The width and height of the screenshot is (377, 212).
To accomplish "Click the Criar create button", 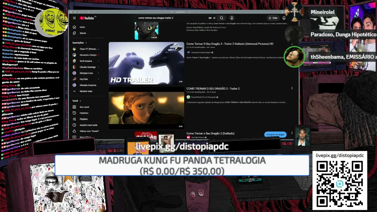I will [x=273, y=18].
